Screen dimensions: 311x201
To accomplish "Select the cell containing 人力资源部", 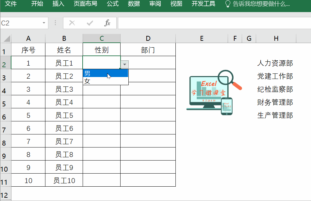I will pos(275,63).
